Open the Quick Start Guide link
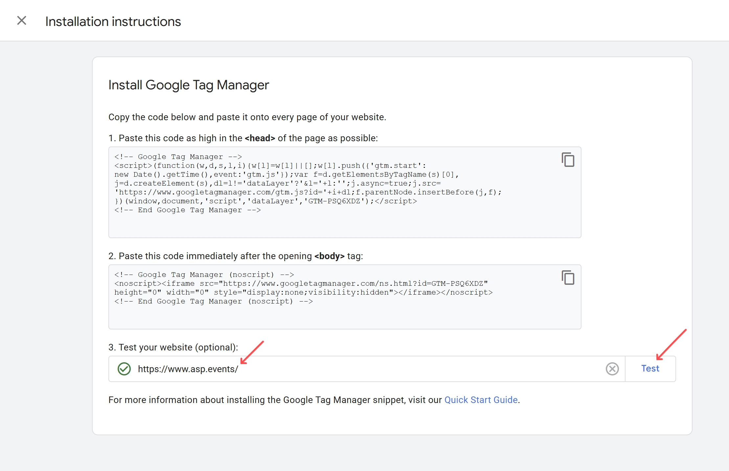This screenshot has width=729, height=471. click(x=481, y=400)
